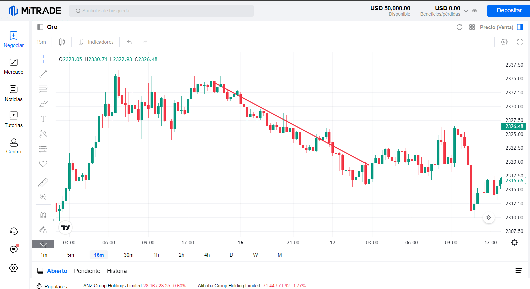Switch to the Pendiente tab
The image size is (530, 289).
[87, 271]
